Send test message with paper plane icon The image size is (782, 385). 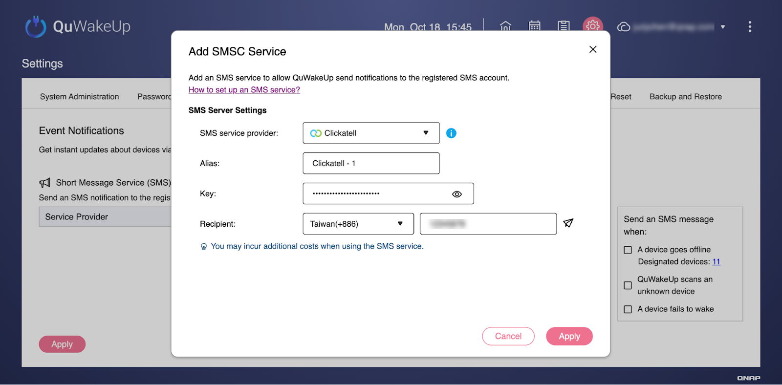[568, 223]
